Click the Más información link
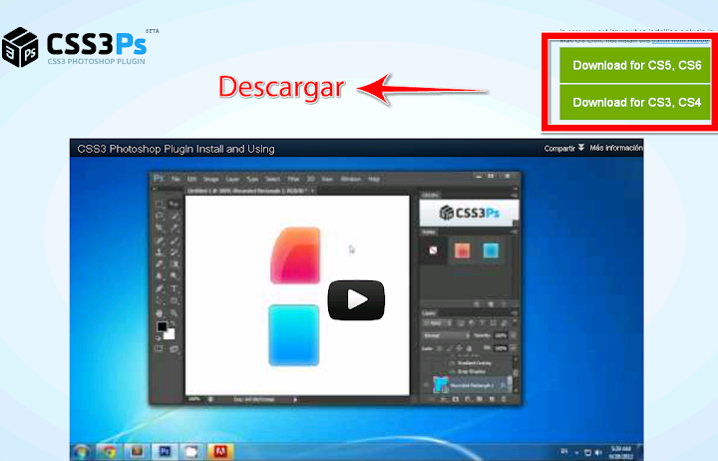The image size is (718, 461). pyautogui.click(x=616, y=148)
